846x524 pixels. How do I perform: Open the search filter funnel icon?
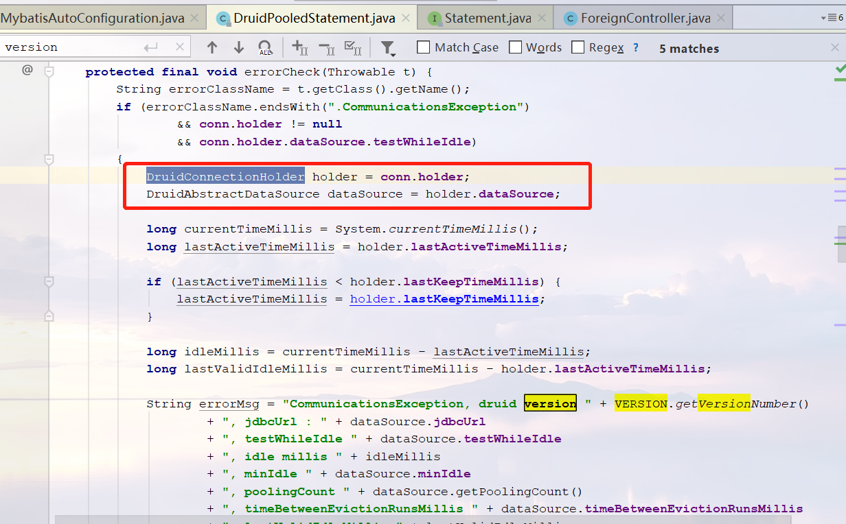point(388,48)
